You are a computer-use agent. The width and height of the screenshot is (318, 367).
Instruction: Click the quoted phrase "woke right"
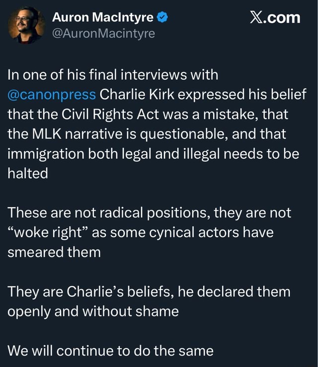(47, 233)
